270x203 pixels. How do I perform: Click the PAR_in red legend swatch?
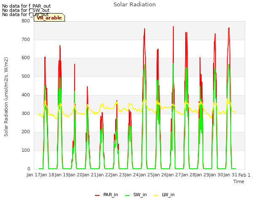[97, 195]
